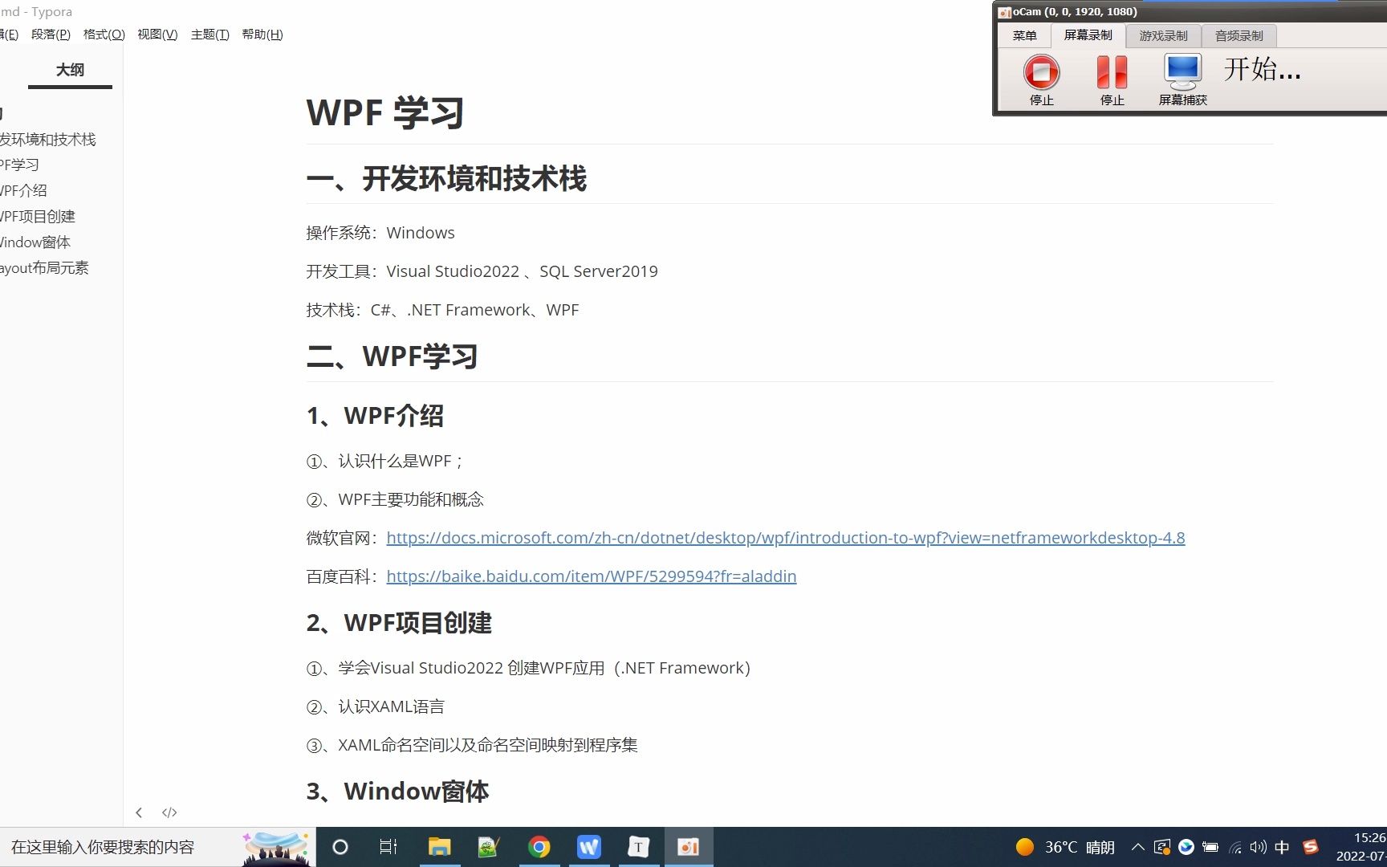Show hidden tray icons with the chevron
1387x867 pixels.
tap(1137, 847)
